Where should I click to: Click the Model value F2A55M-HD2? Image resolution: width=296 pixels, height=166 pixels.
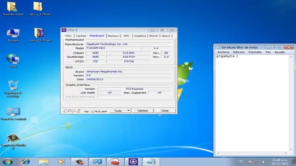click(113, 48)
